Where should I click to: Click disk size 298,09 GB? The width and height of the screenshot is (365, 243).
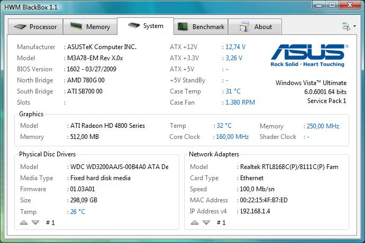[x=84, y=200]
